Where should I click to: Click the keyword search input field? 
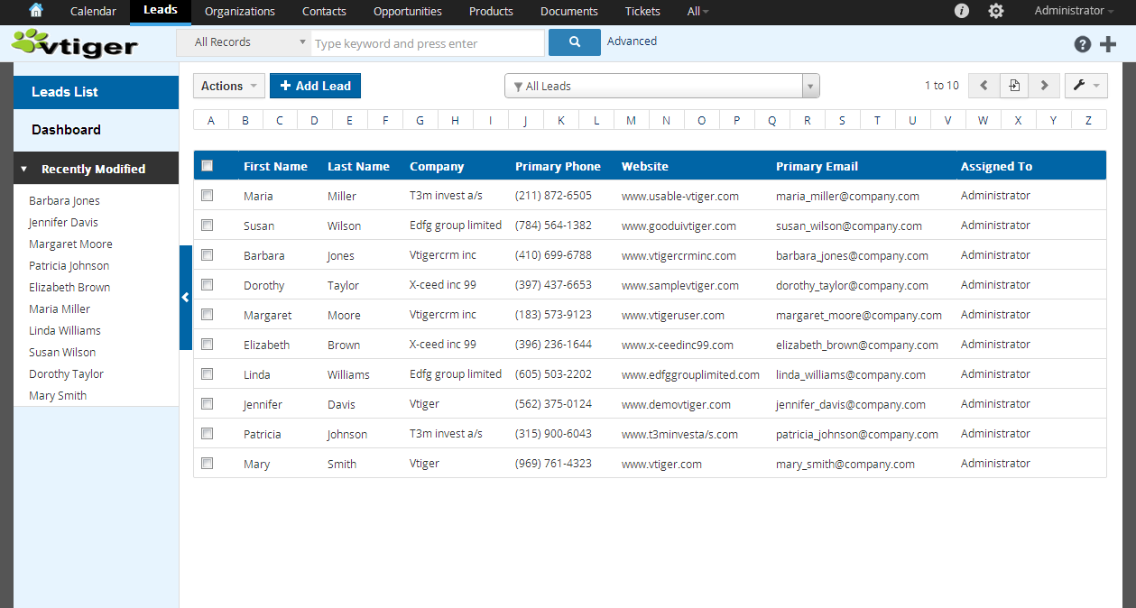coord(428,43)
